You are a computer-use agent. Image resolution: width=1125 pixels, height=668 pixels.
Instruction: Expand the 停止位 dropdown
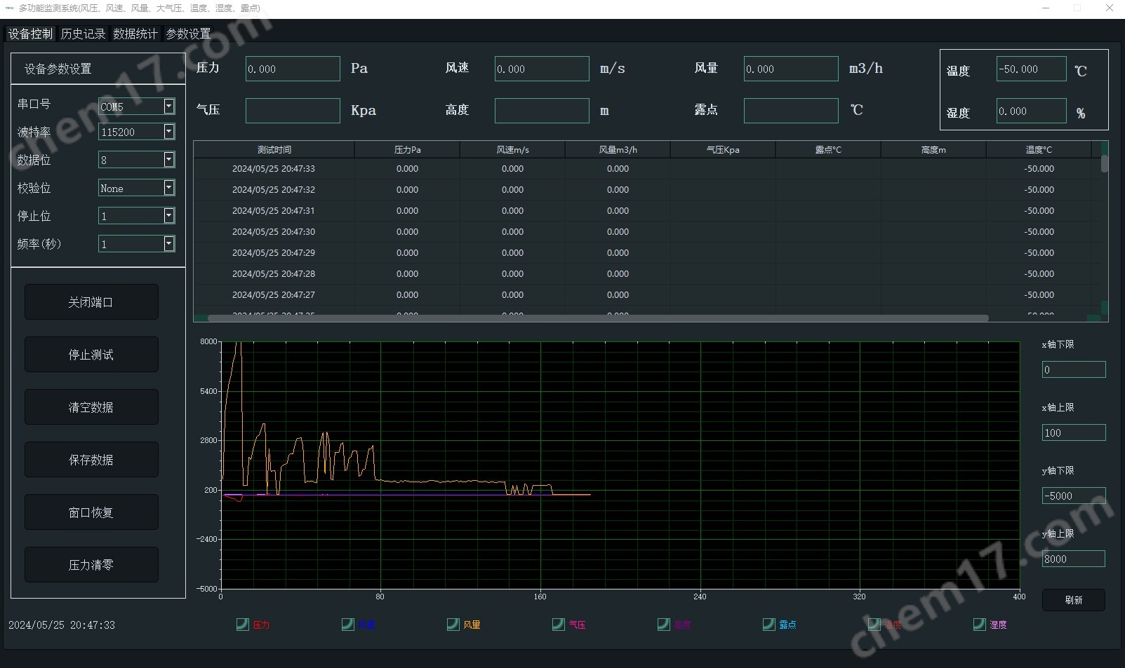click(x=168, y=216)
